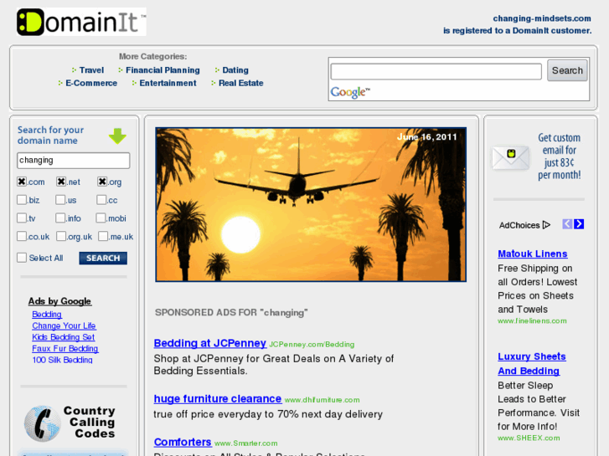This screenshot has width=609, height=456.
Task: Check the .biz checkbox
Action: [22, 199]
